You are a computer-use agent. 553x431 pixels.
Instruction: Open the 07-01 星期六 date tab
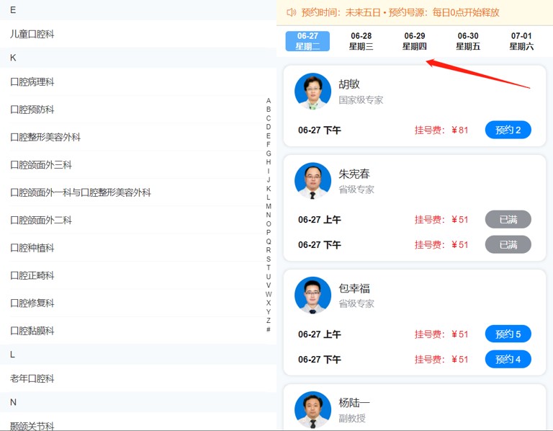tap(521, 41)
